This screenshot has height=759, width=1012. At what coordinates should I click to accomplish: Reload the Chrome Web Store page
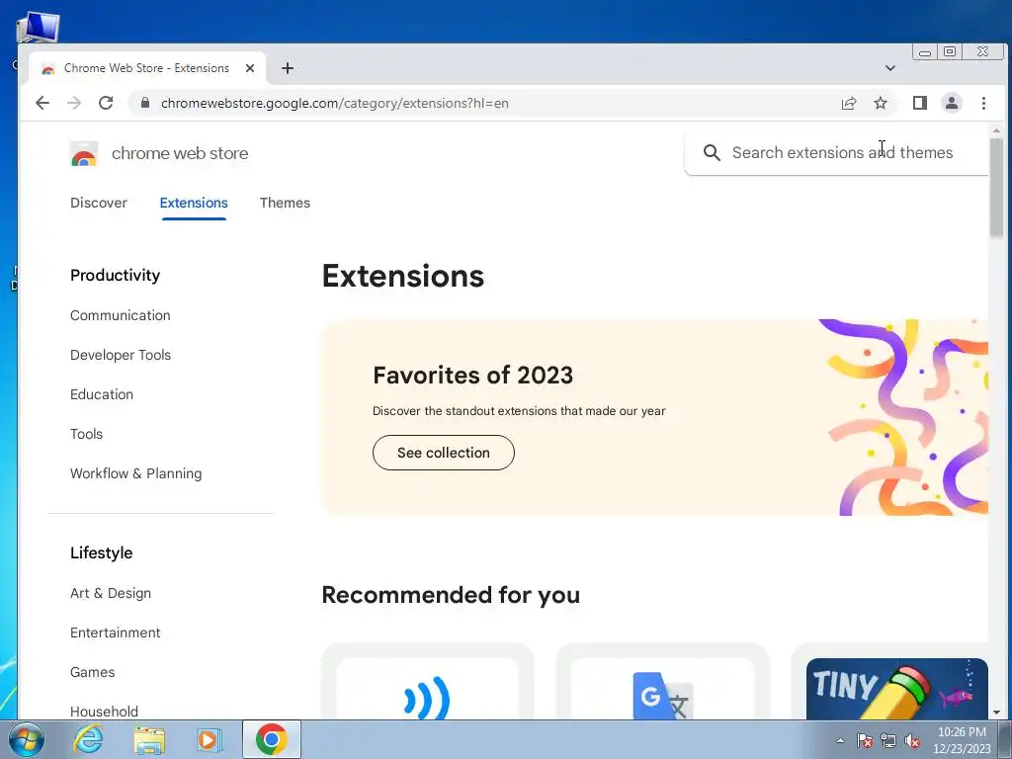click(x=106, y=103)
